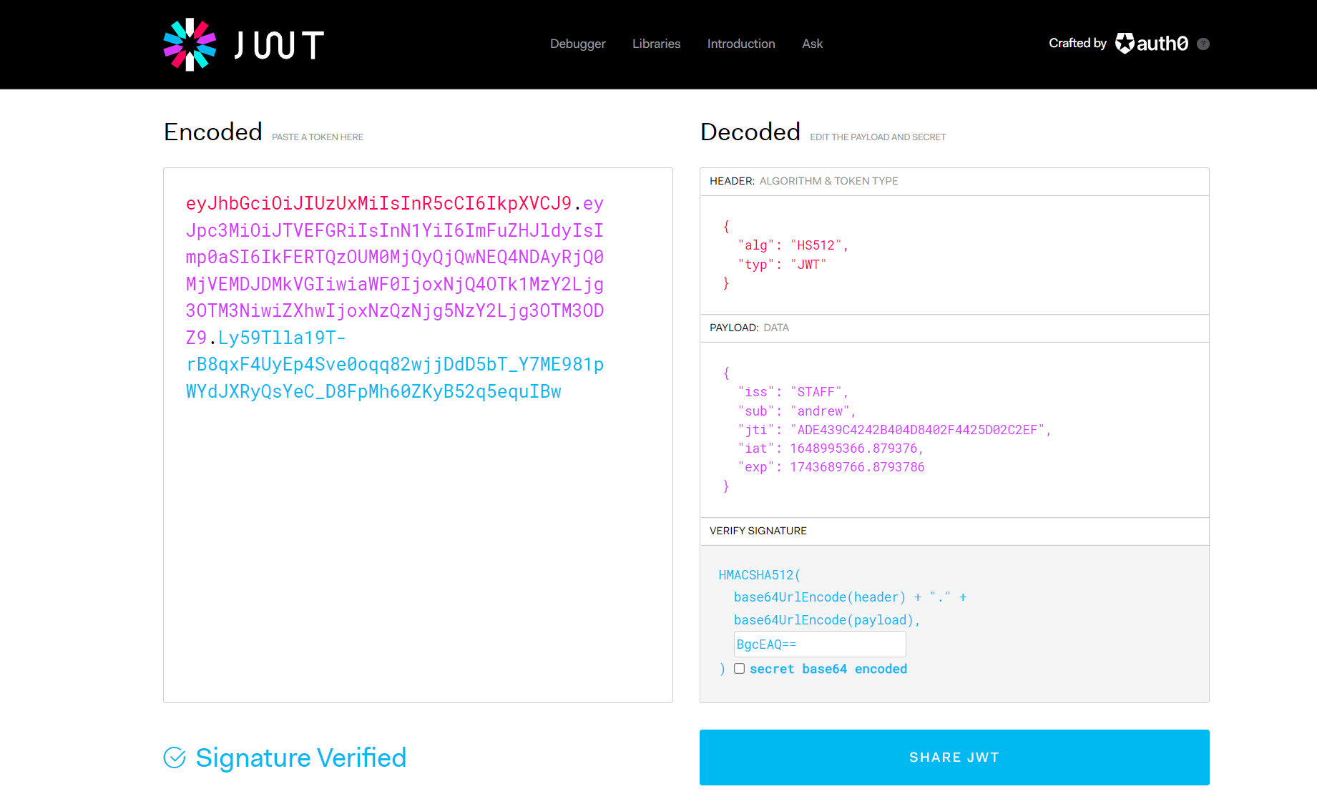Image resolution: width=1317 pixels, height=809 pixels.
Task: Click the JWT pinwheel logo icon
Action: (x=190, y=44)
